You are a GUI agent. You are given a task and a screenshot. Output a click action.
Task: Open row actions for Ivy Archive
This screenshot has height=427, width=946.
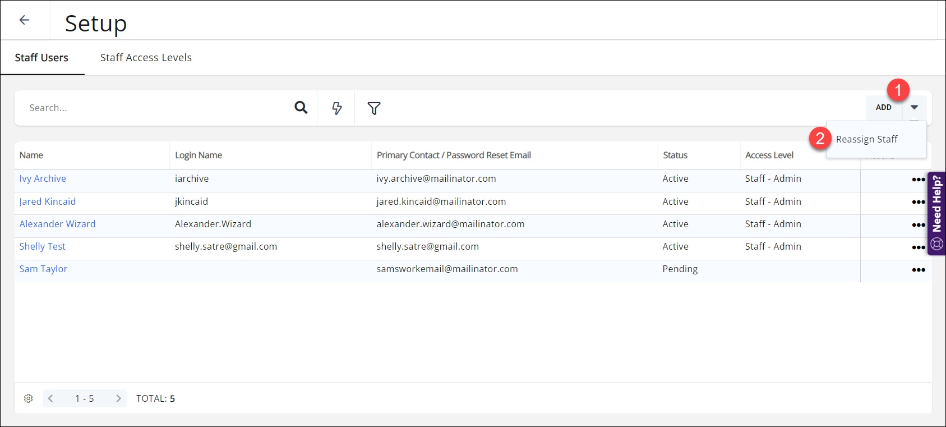(918, 180)
